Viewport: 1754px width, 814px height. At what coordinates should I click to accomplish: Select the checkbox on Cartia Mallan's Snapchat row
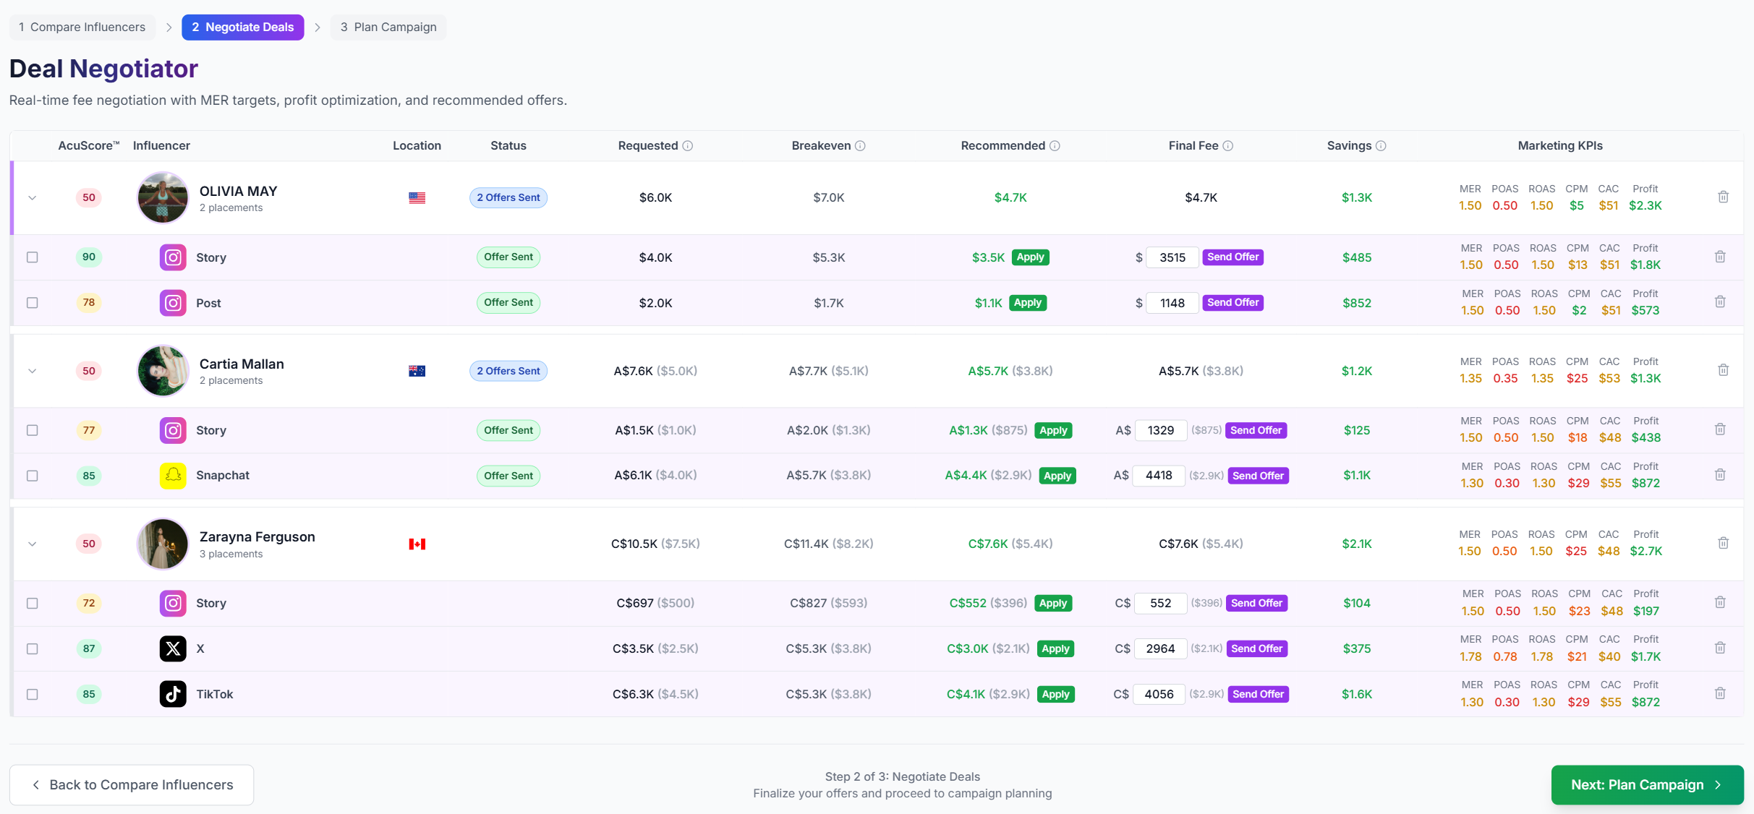click(32, 476)
